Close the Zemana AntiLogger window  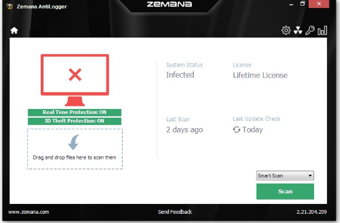coord(319,4)
